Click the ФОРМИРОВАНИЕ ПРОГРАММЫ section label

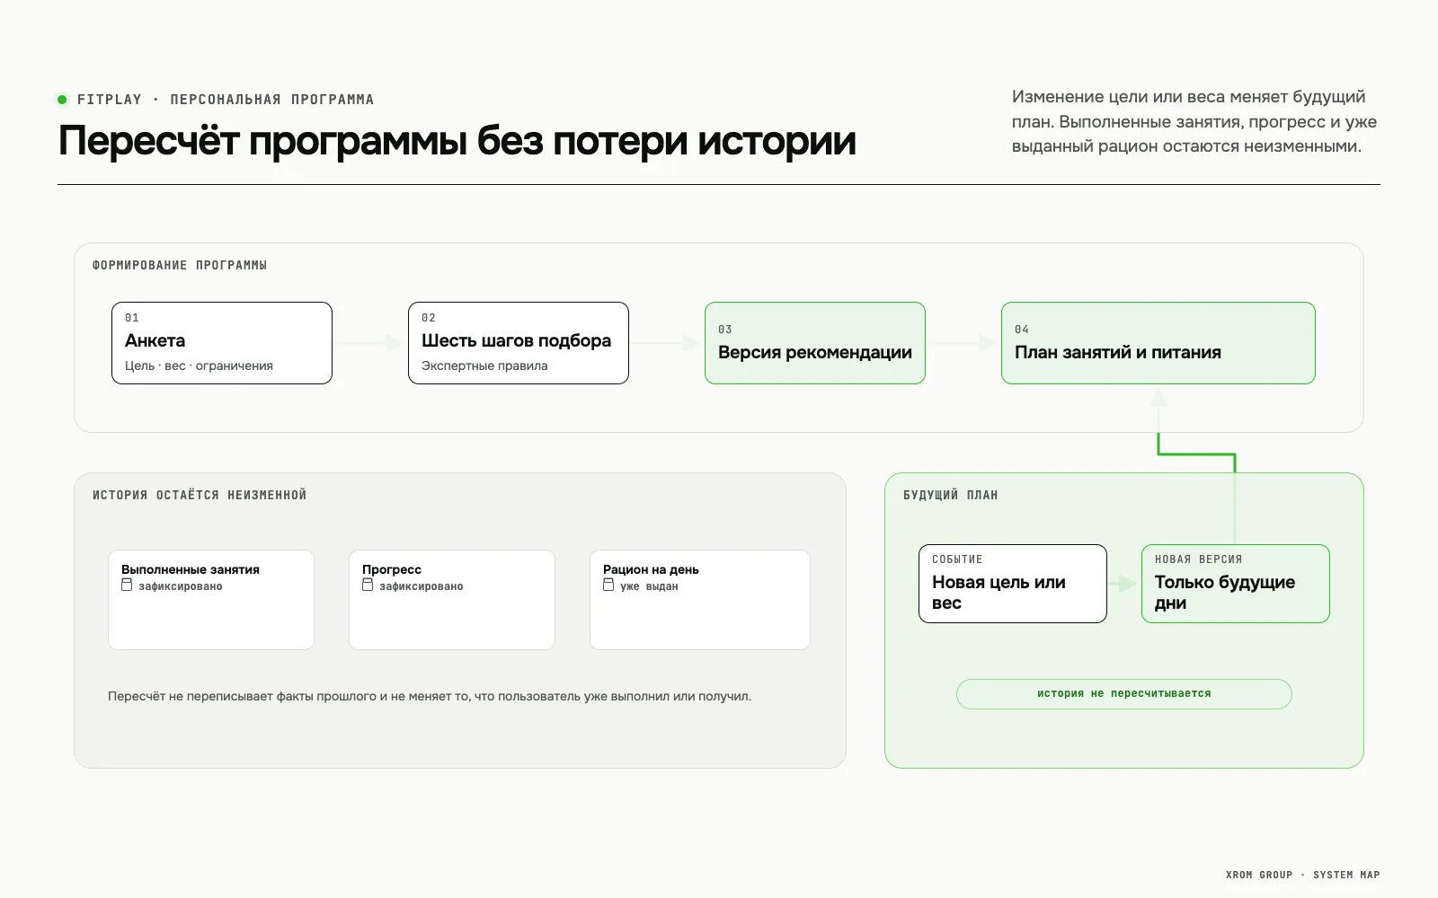tap(180, 266)
